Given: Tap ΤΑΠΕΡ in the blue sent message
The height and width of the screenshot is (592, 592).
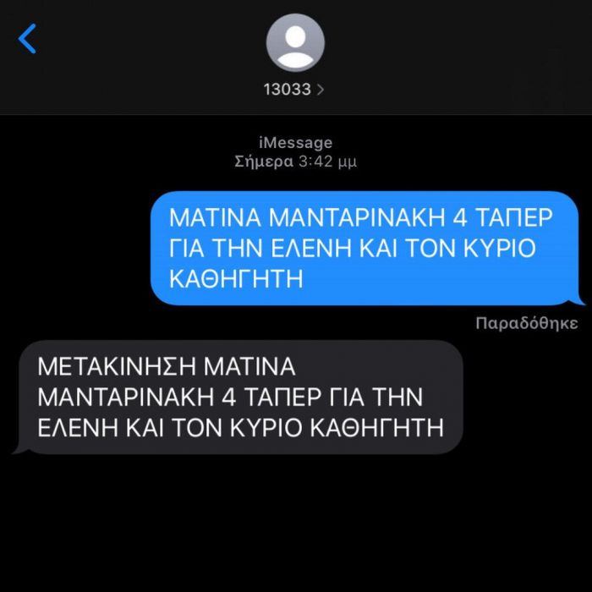Looking at the screenshot, I should [x=514, y=217].
